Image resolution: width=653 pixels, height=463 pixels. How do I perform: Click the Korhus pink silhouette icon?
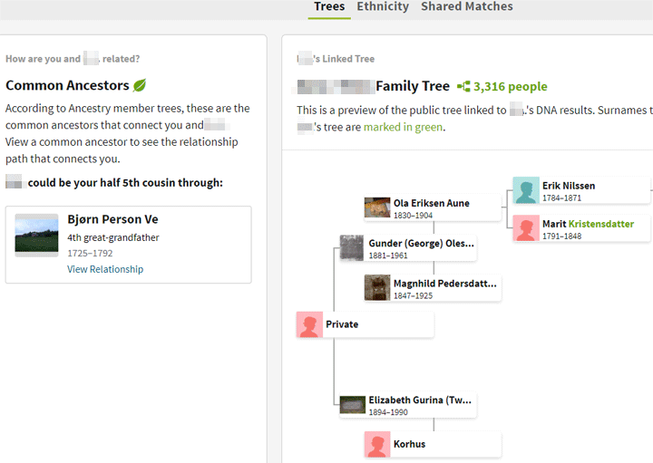pyautogui.click(x=377, y=444)
